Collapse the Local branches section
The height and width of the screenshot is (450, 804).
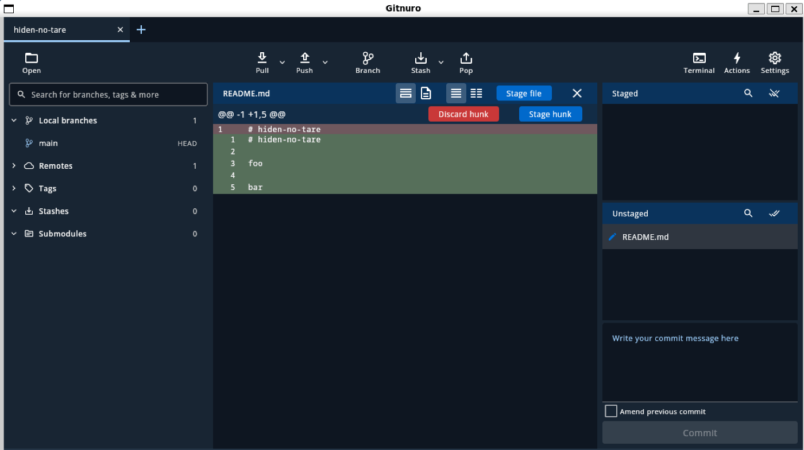pyautogui.click(x=14, y=121)
